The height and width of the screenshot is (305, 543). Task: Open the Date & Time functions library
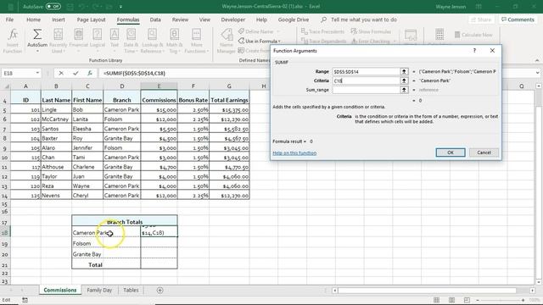tap(131, 41)
